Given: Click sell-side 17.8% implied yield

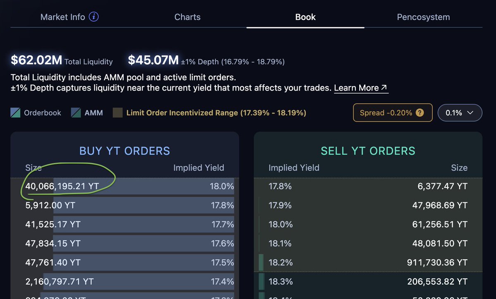Looking at the screenshot, I should pyautogui.click(x=280, y=186).
